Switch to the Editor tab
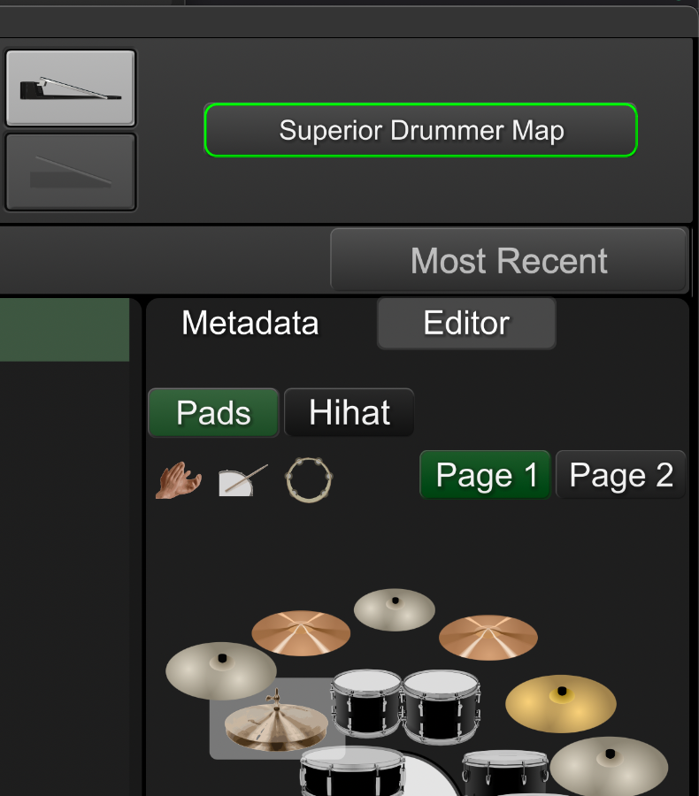699x796 pixels. 466,323
